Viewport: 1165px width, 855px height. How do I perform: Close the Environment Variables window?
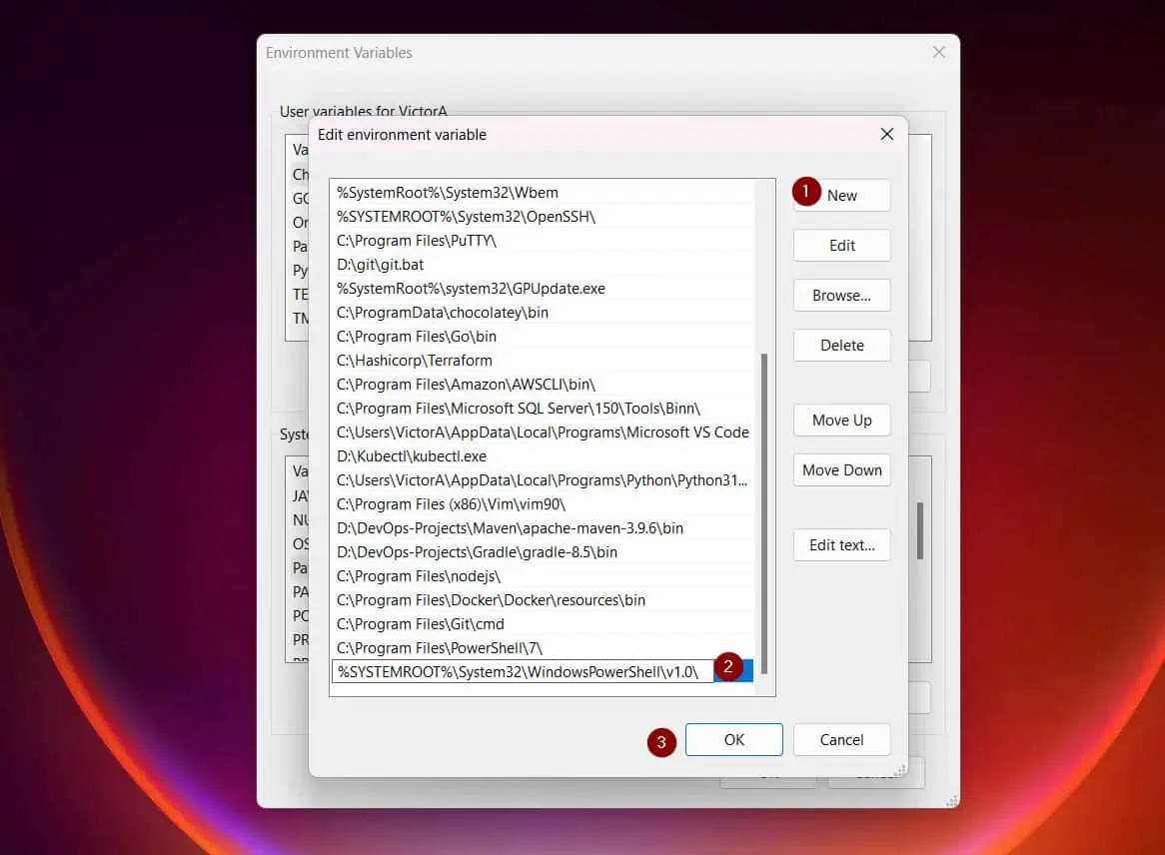939,52
